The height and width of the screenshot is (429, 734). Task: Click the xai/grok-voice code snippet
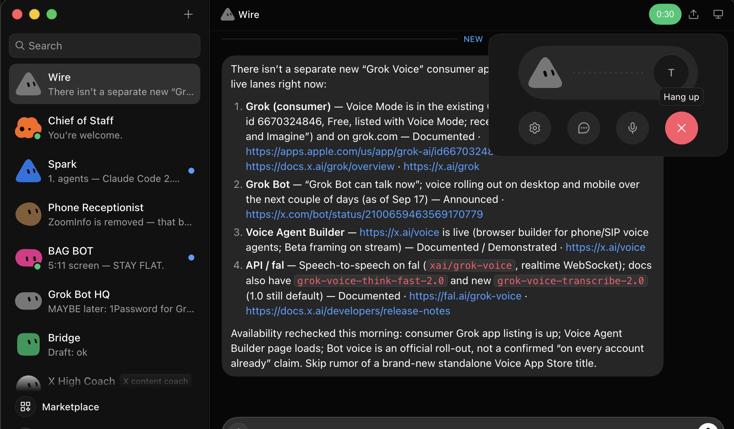pos(471,265)
